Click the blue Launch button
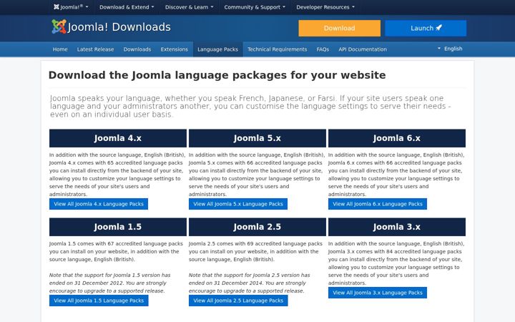This screenshot has height=322, width=515. pyautogui.click(x=426, y=28)
